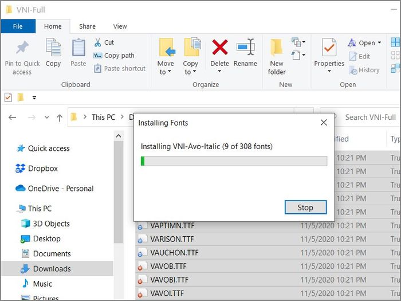
Task: Stop the font installation
Action: tap(305, 208)
